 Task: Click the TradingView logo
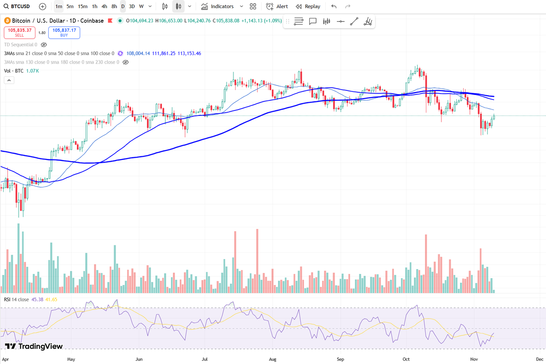[x=34, y=346]
